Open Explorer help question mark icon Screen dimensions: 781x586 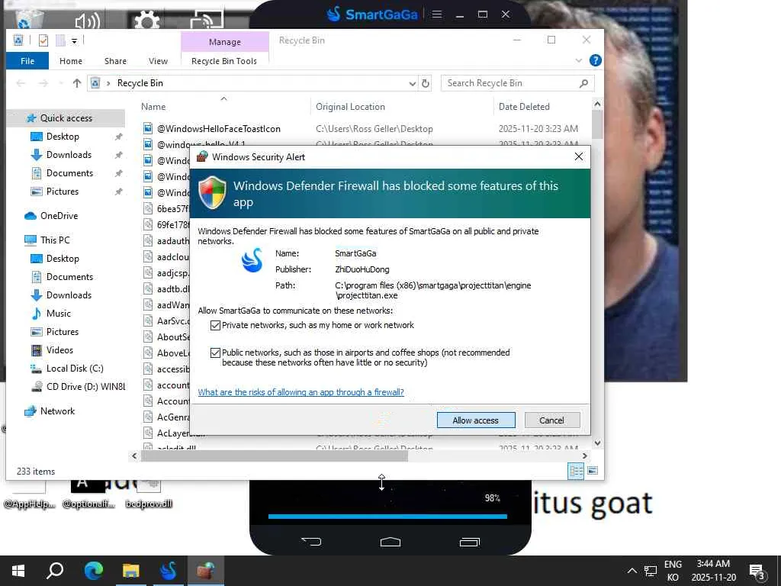[595, 60]
